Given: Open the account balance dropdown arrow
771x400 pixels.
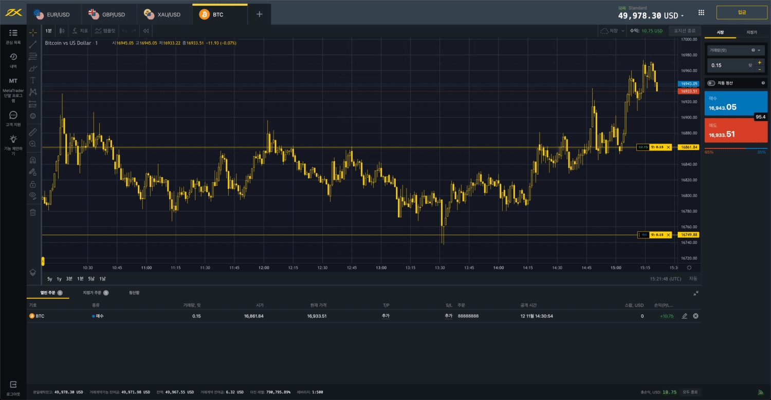Looking at the screenshot, I should click(682, 16).
